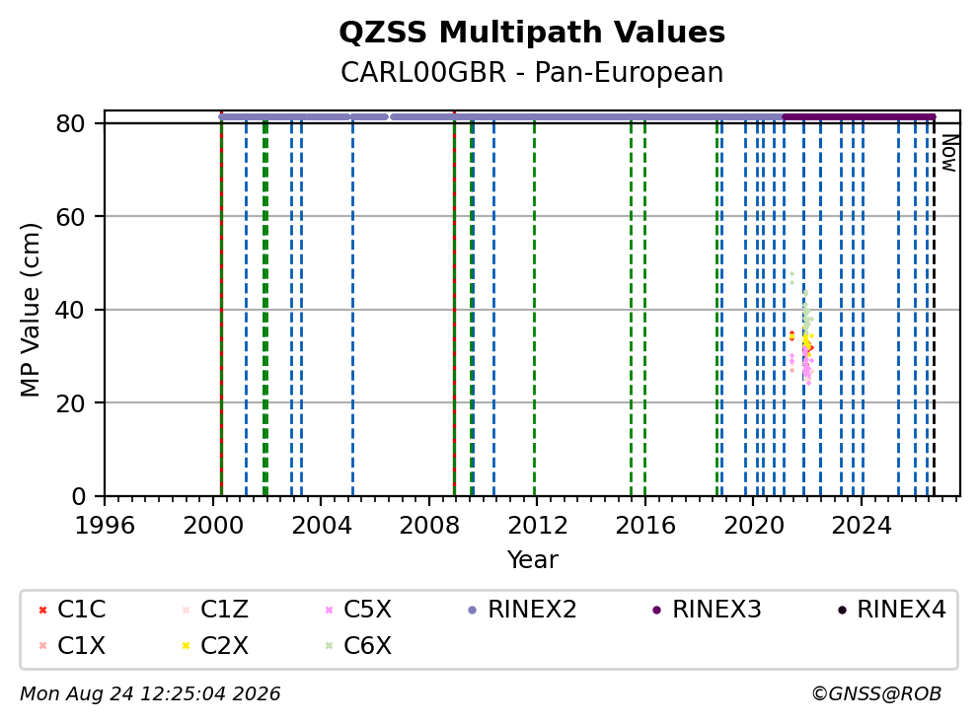The image size is (979, 724).
Task: Click the RINEX2 lavender legend dot
Action: coord(472,610)
